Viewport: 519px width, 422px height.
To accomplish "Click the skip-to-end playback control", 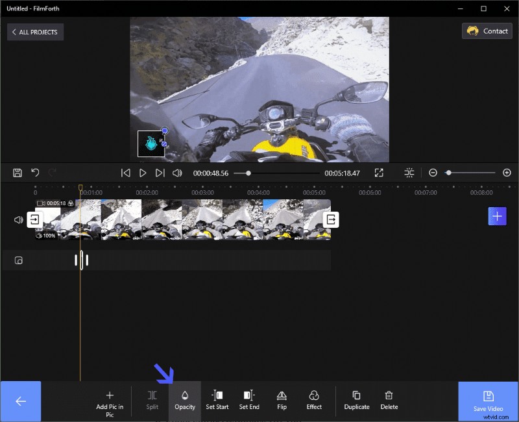I will pos(160,172).
